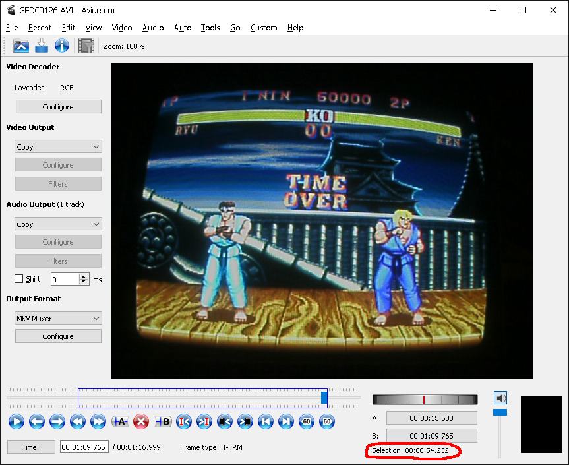Screen dimensions: 569x465
Task: Expand the Video Output codec dropdown
Action: pyautogui.click(x=58, y=146)
